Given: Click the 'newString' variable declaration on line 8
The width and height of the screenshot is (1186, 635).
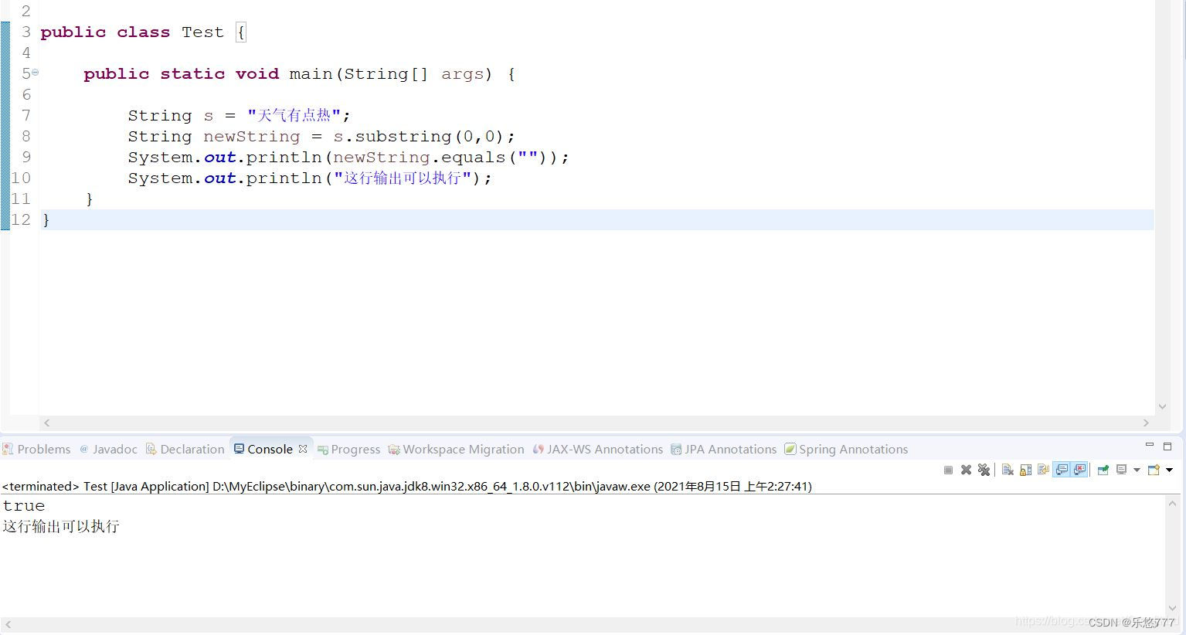Looking at the screenshot, I should pyautogui.click(x=251, y=136).
